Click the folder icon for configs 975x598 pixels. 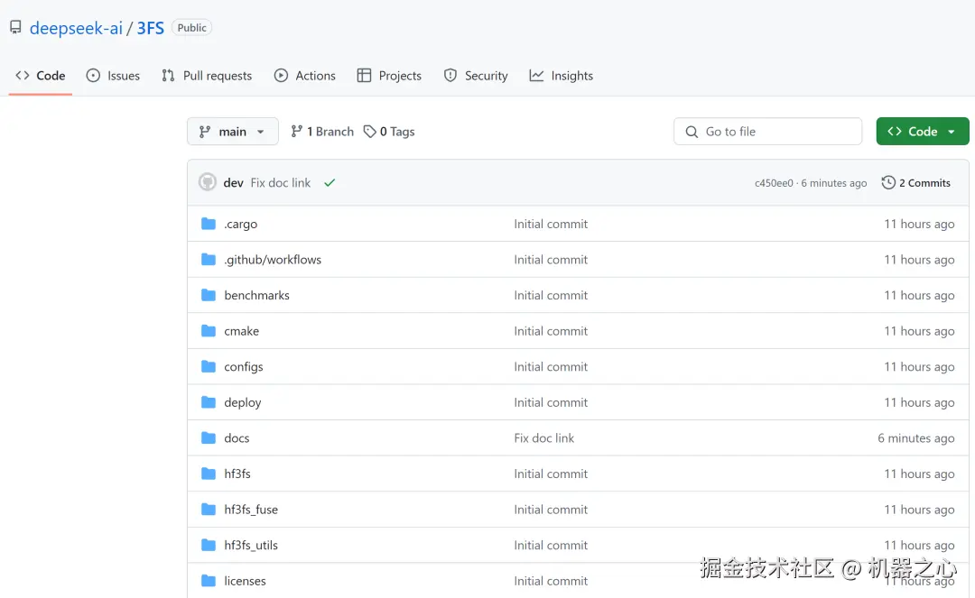(x=209, y=366)
